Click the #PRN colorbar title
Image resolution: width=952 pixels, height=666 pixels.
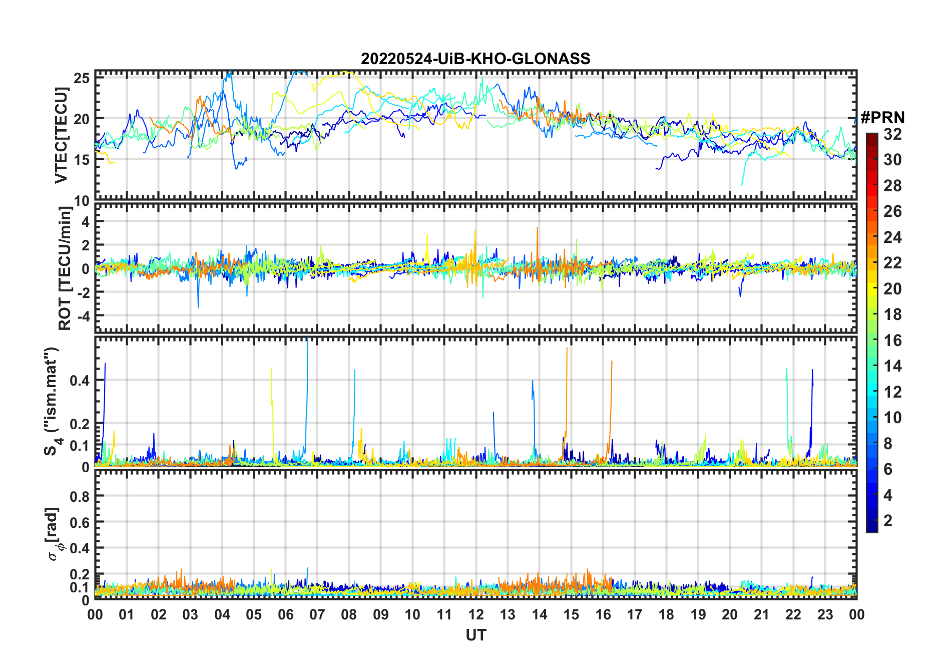tap(882, 117)
